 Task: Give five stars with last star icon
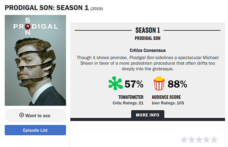click(x=214, y=139)
